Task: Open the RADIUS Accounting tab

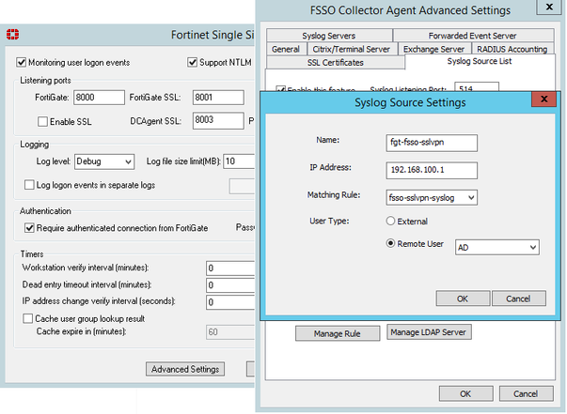Action: pos(512,49)
